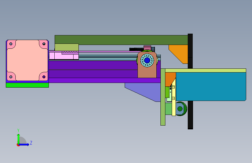Select the tall light-green vertical plate
The width and height of the screenshot is (252, 163).
coord(163,97)
